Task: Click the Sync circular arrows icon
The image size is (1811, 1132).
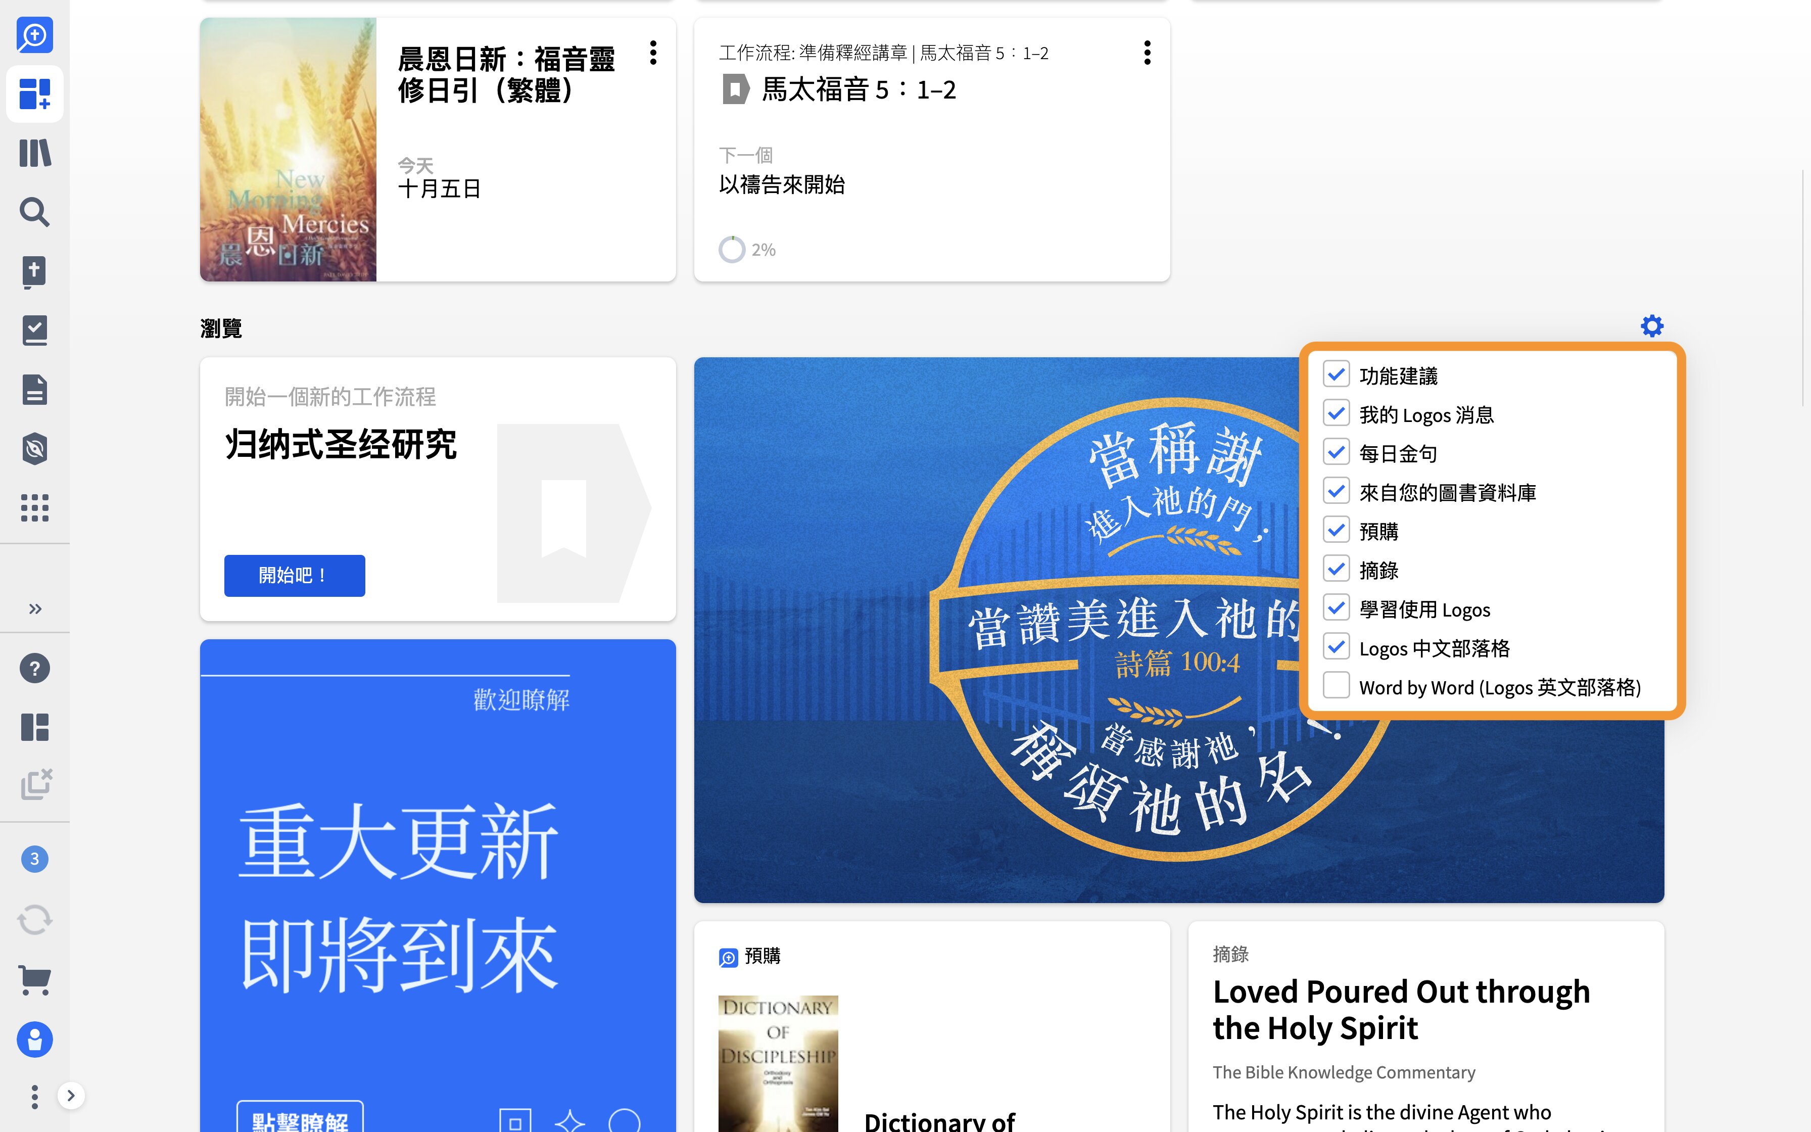Action: [34, 920]
